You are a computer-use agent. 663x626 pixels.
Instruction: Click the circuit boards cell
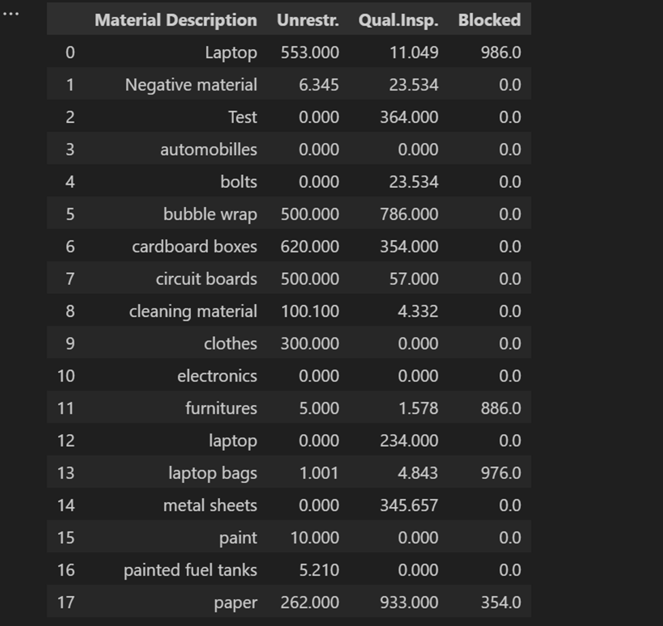(x=206, y=279)
